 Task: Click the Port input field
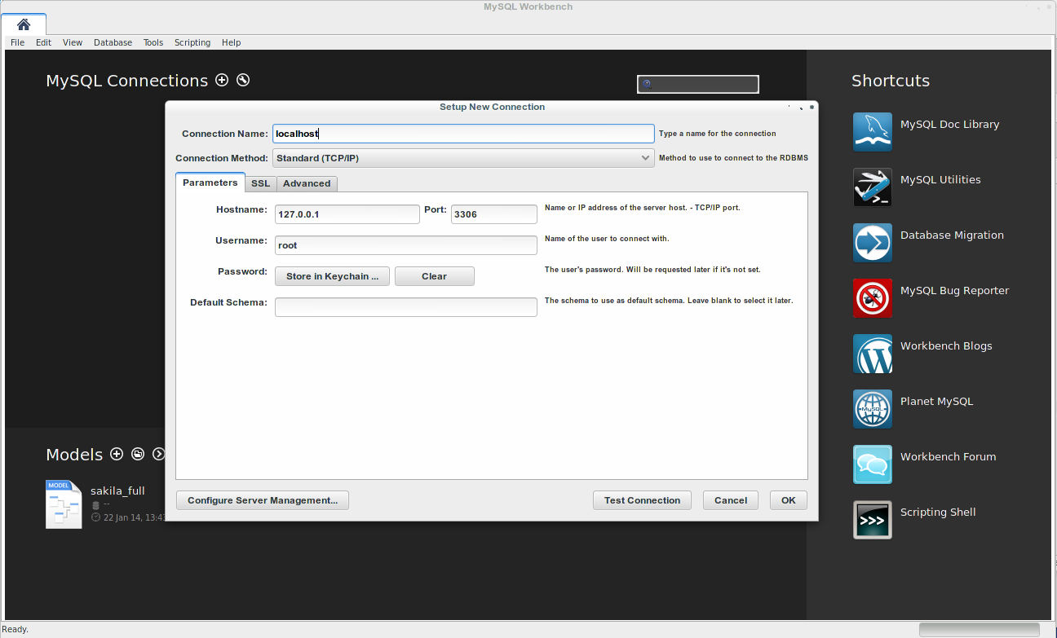pos(494,214)
